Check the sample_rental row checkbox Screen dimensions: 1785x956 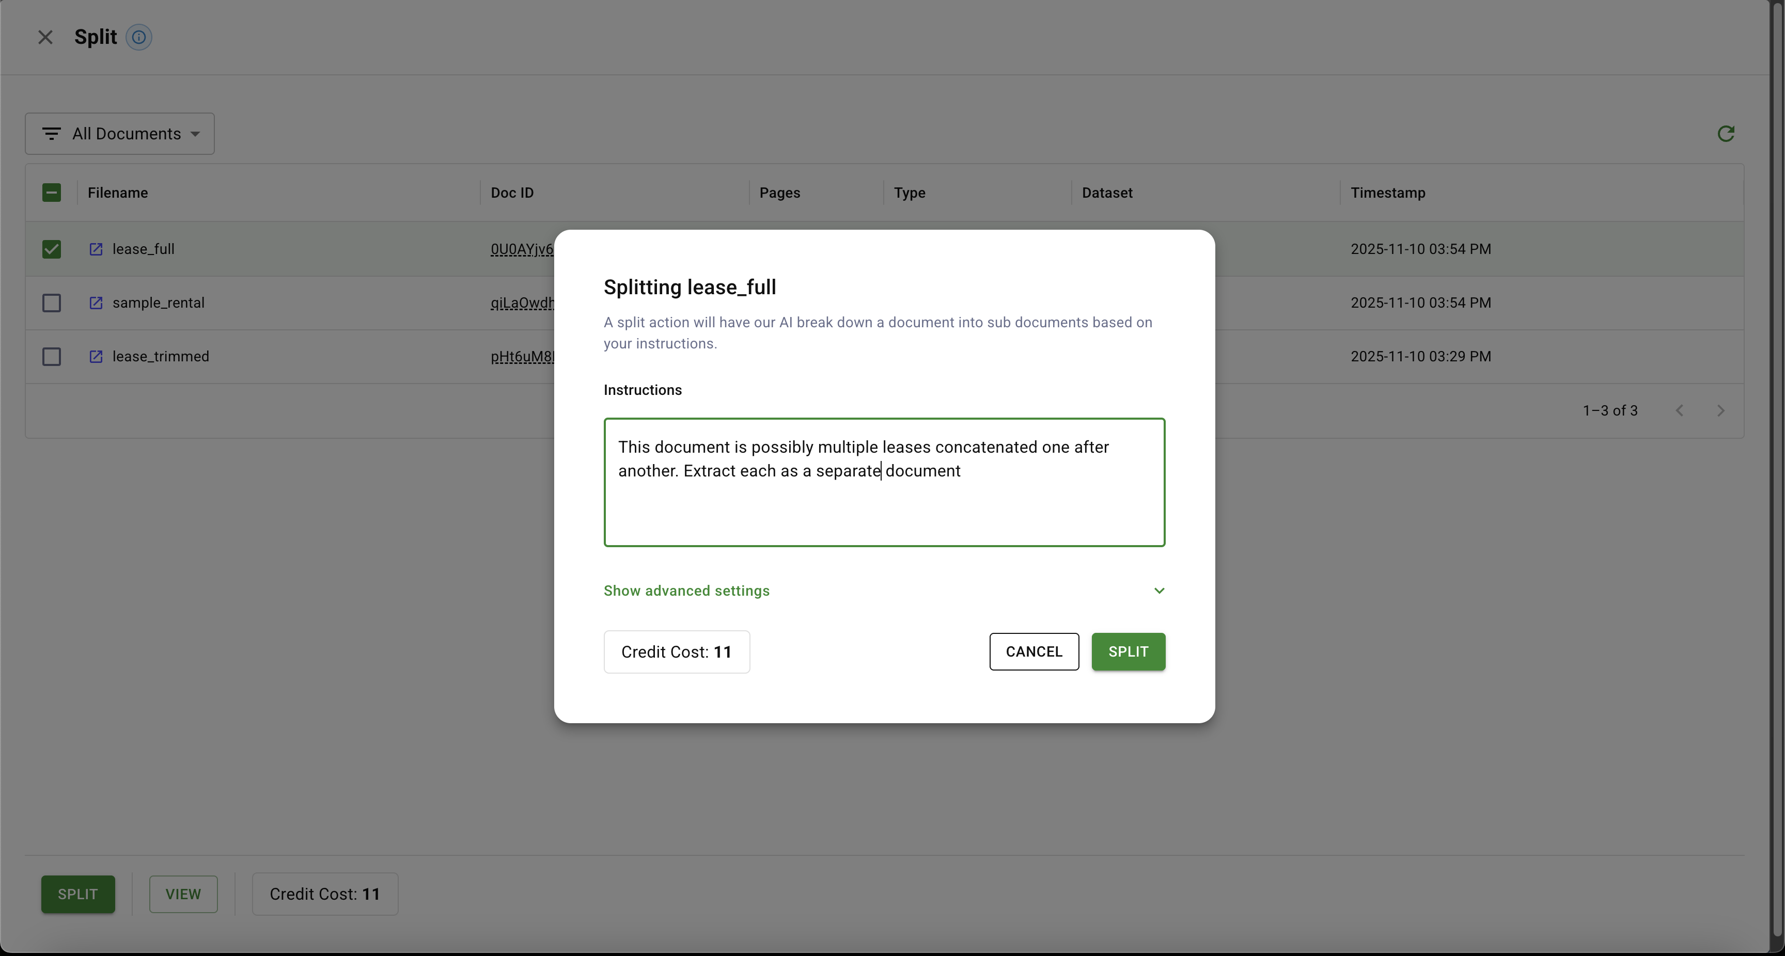pyautogui.click(x=51, y=302)
